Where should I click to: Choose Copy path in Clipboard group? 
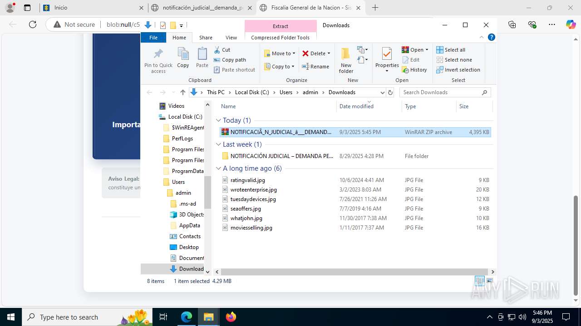tap(230, 60)
